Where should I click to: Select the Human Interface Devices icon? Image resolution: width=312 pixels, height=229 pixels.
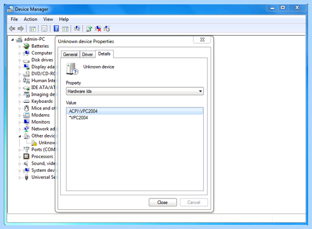(27, 80)
